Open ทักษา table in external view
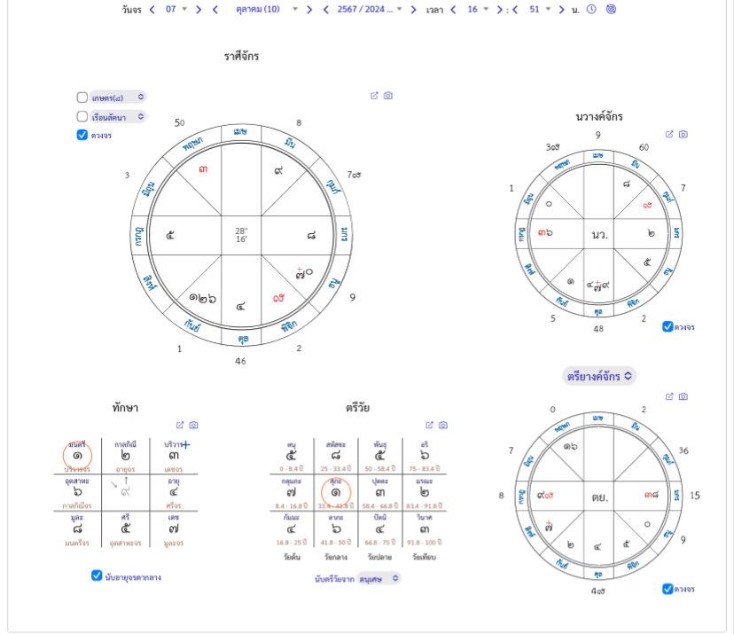Viewport: 734px width, 634px height. tap(180, 425)
